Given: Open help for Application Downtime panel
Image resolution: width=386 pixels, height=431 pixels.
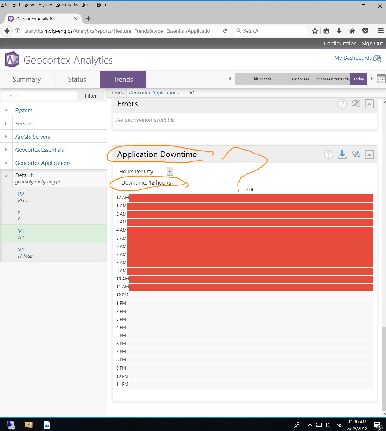Looking at the screenshot, I should pos(328,154).
